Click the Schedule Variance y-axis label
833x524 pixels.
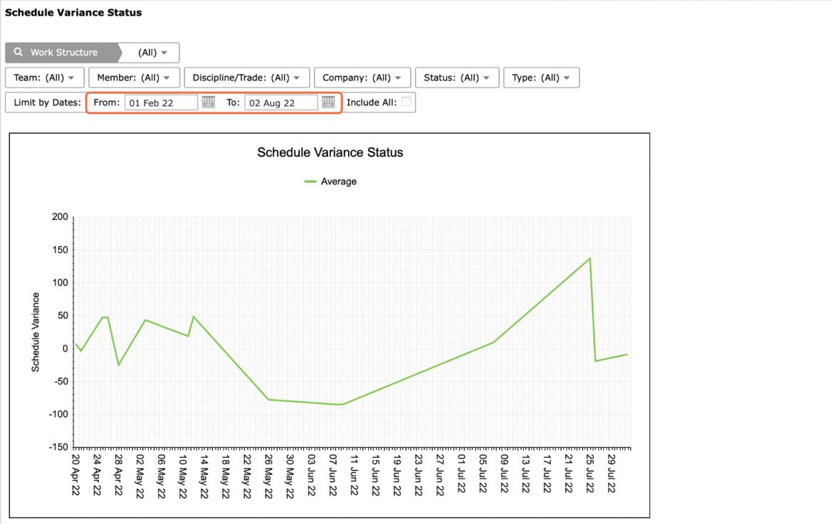coord(36,332)
